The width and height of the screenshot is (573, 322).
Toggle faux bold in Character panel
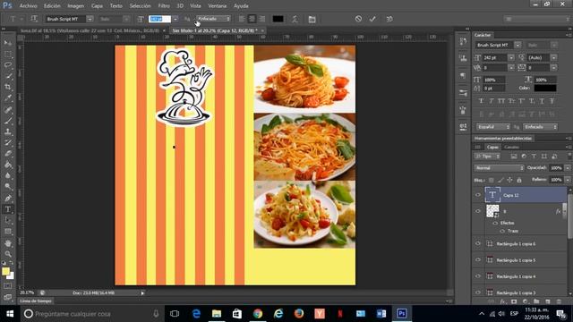[481, 101]
